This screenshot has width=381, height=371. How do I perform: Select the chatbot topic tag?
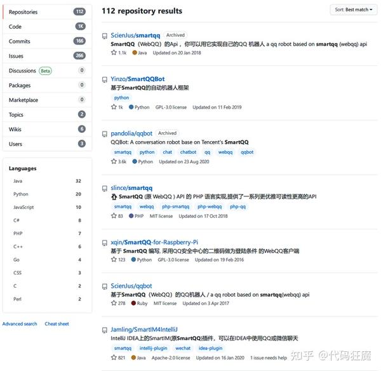click(188, 152)
